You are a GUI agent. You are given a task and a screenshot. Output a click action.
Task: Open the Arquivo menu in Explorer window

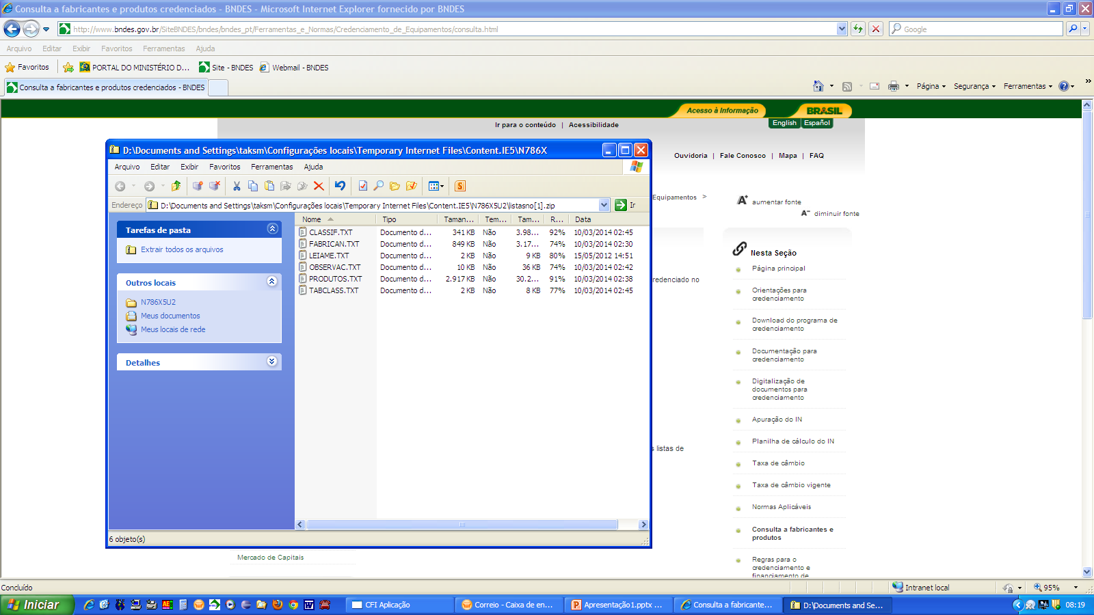127,167
